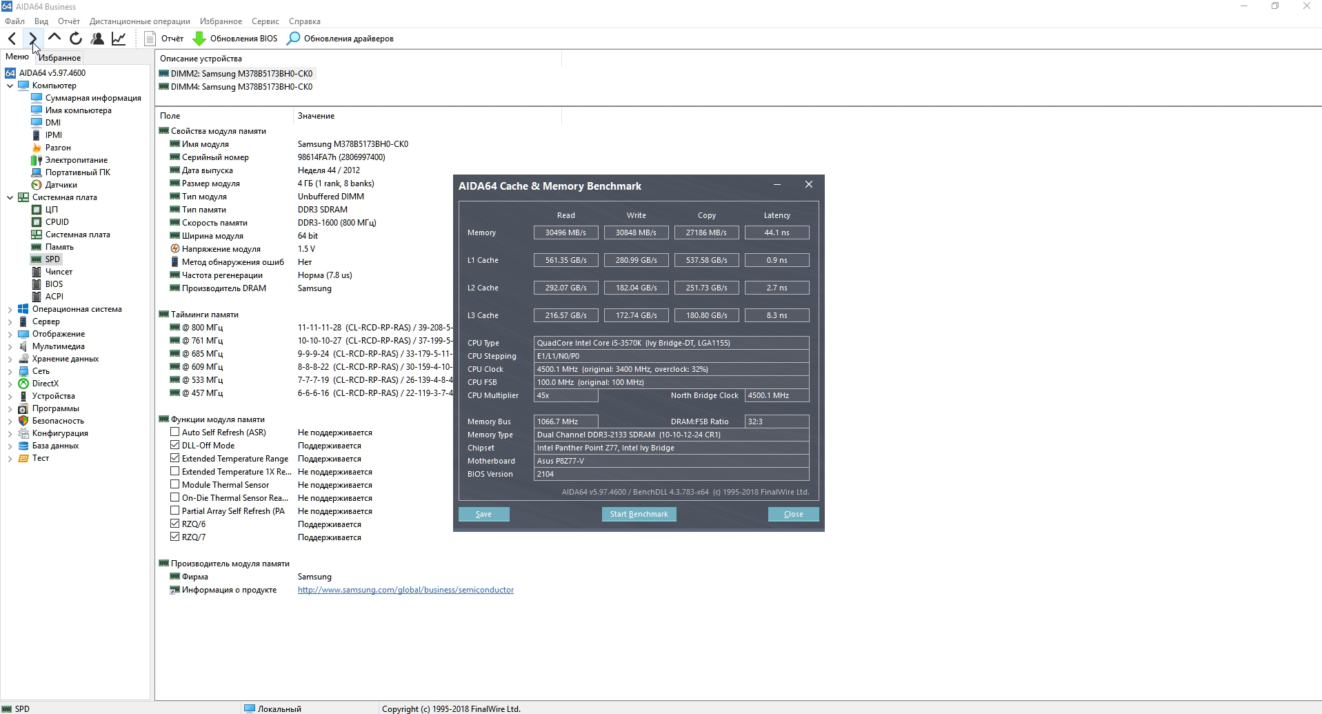Open the IPMI tree item
The width and height of the screenshot is (1322, 714).
click(47, 135)
